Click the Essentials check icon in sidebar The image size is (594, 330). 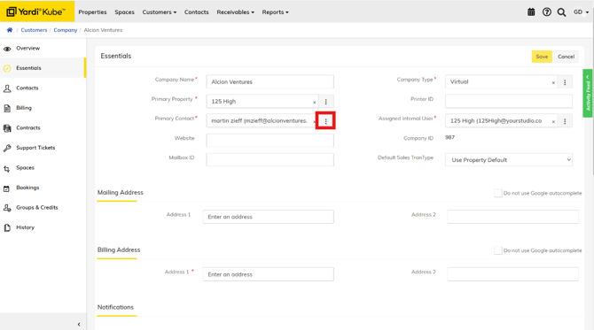click(x=7, y=68)
